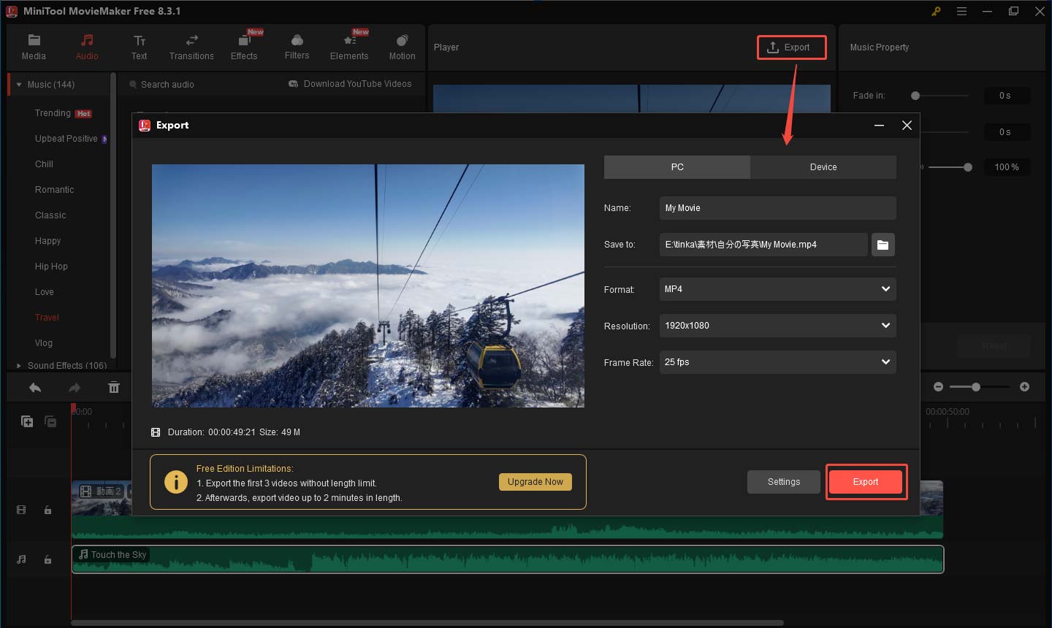
Task: Select the Vlog music category
Action: point(43,343)
